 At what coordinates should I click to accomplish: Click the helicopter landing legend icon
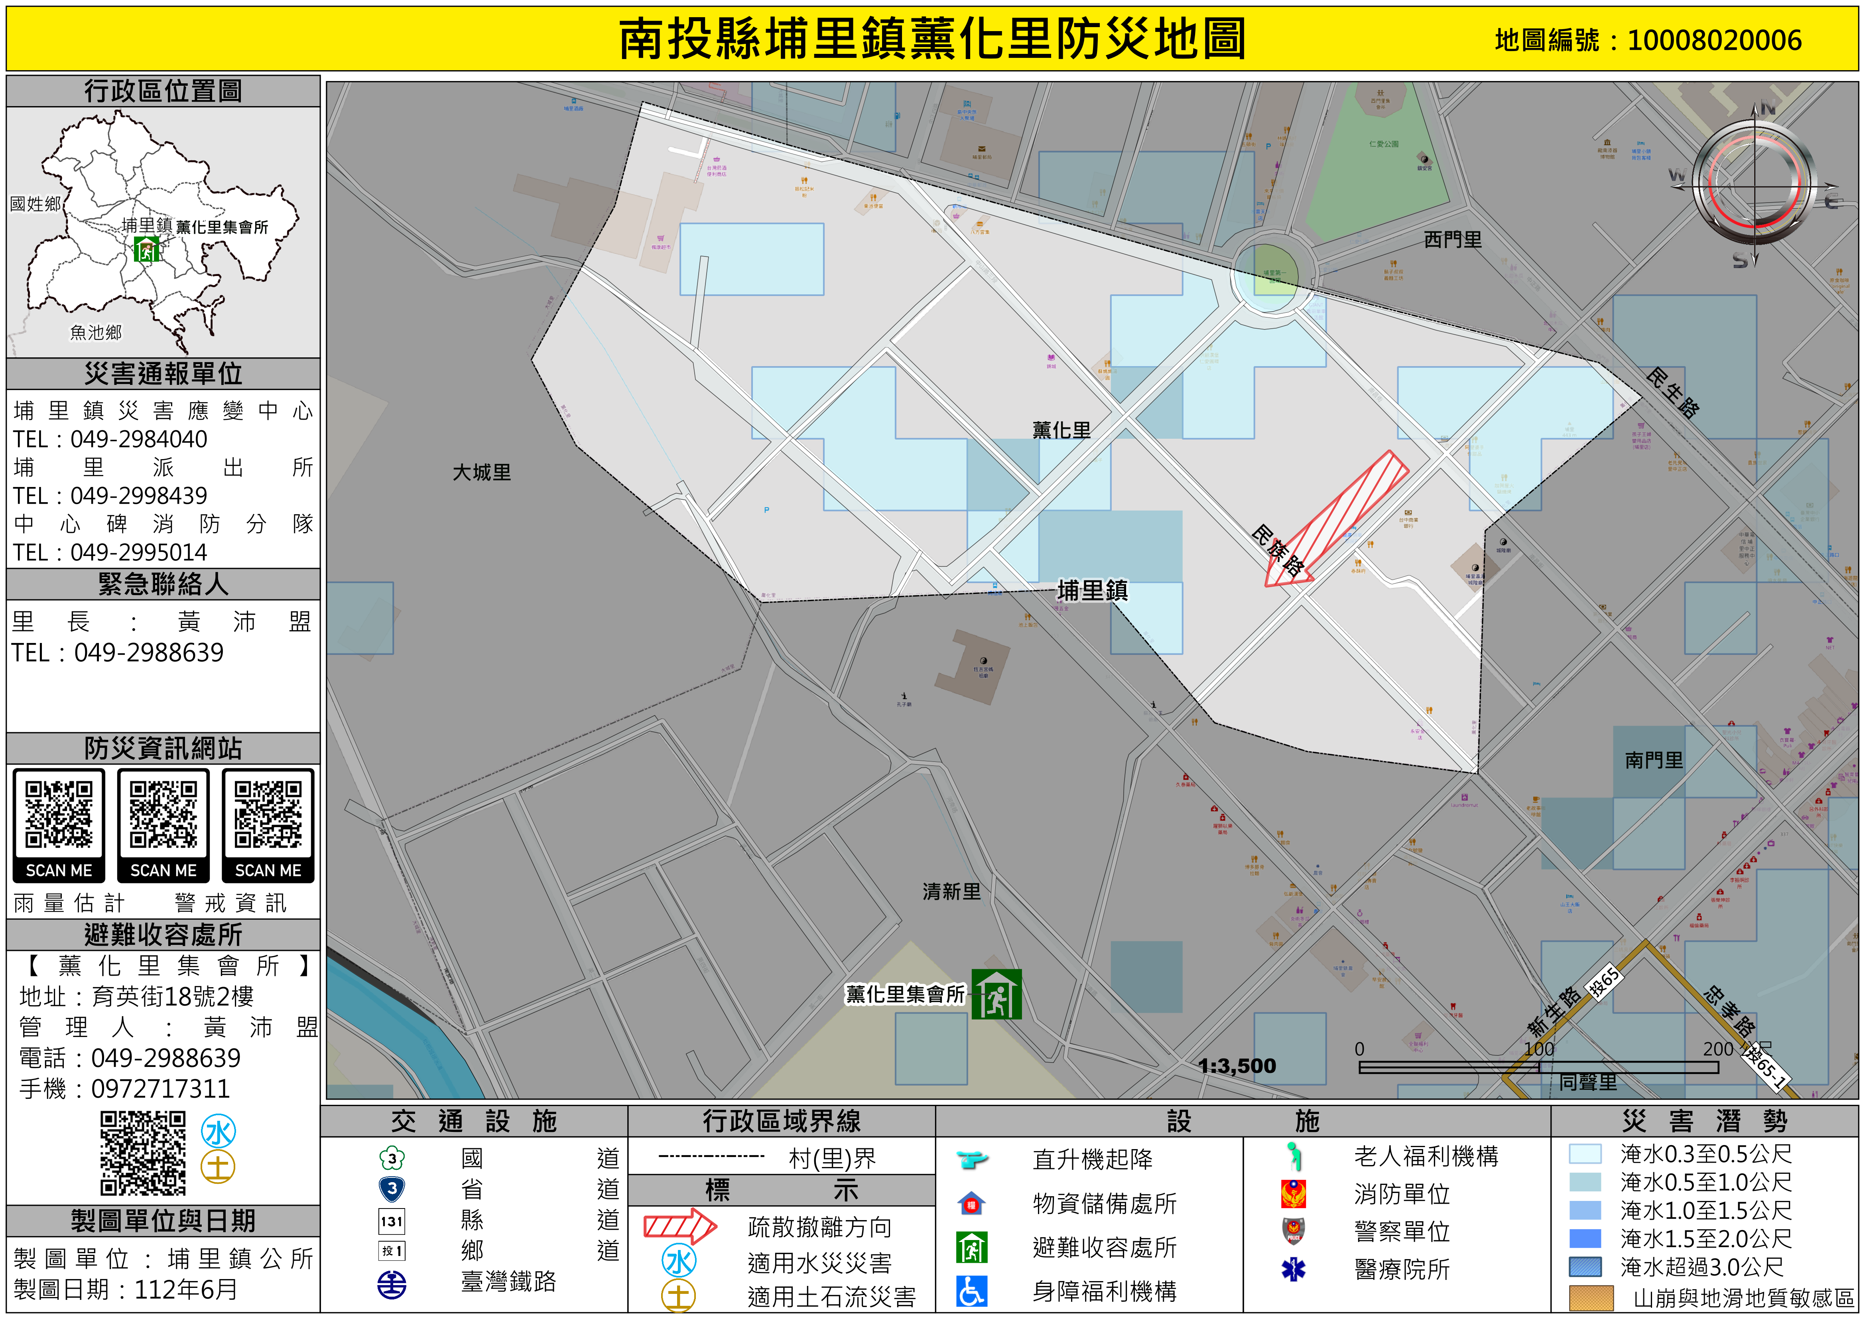coord(971,1158)
